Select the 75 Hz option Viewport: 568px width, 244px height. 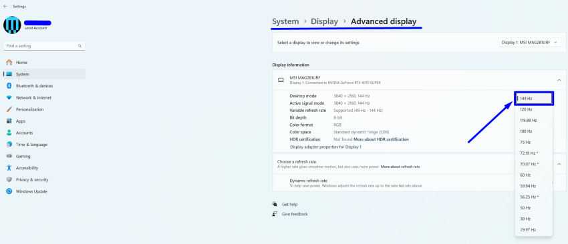[x=534, y=142]
